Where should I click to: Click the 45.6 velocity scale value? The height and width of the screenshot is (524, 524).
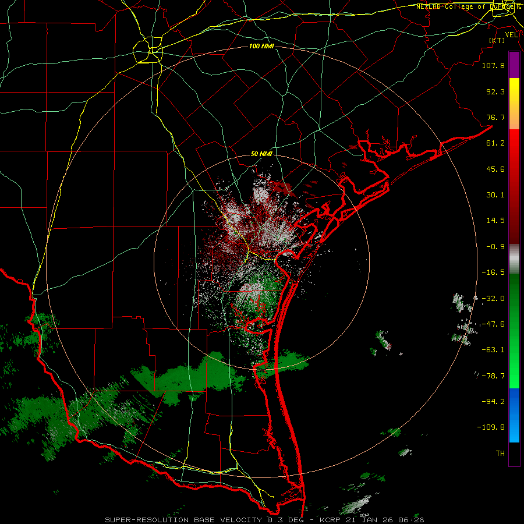(495, 169)
